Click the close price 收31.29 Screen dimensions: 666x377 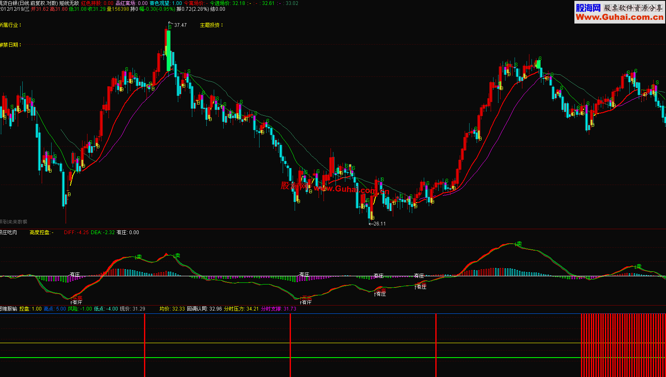coord(97,9)
